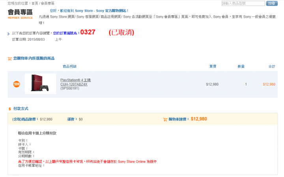
Task: Click the 分期期數 label
Action: pos(26,156)
